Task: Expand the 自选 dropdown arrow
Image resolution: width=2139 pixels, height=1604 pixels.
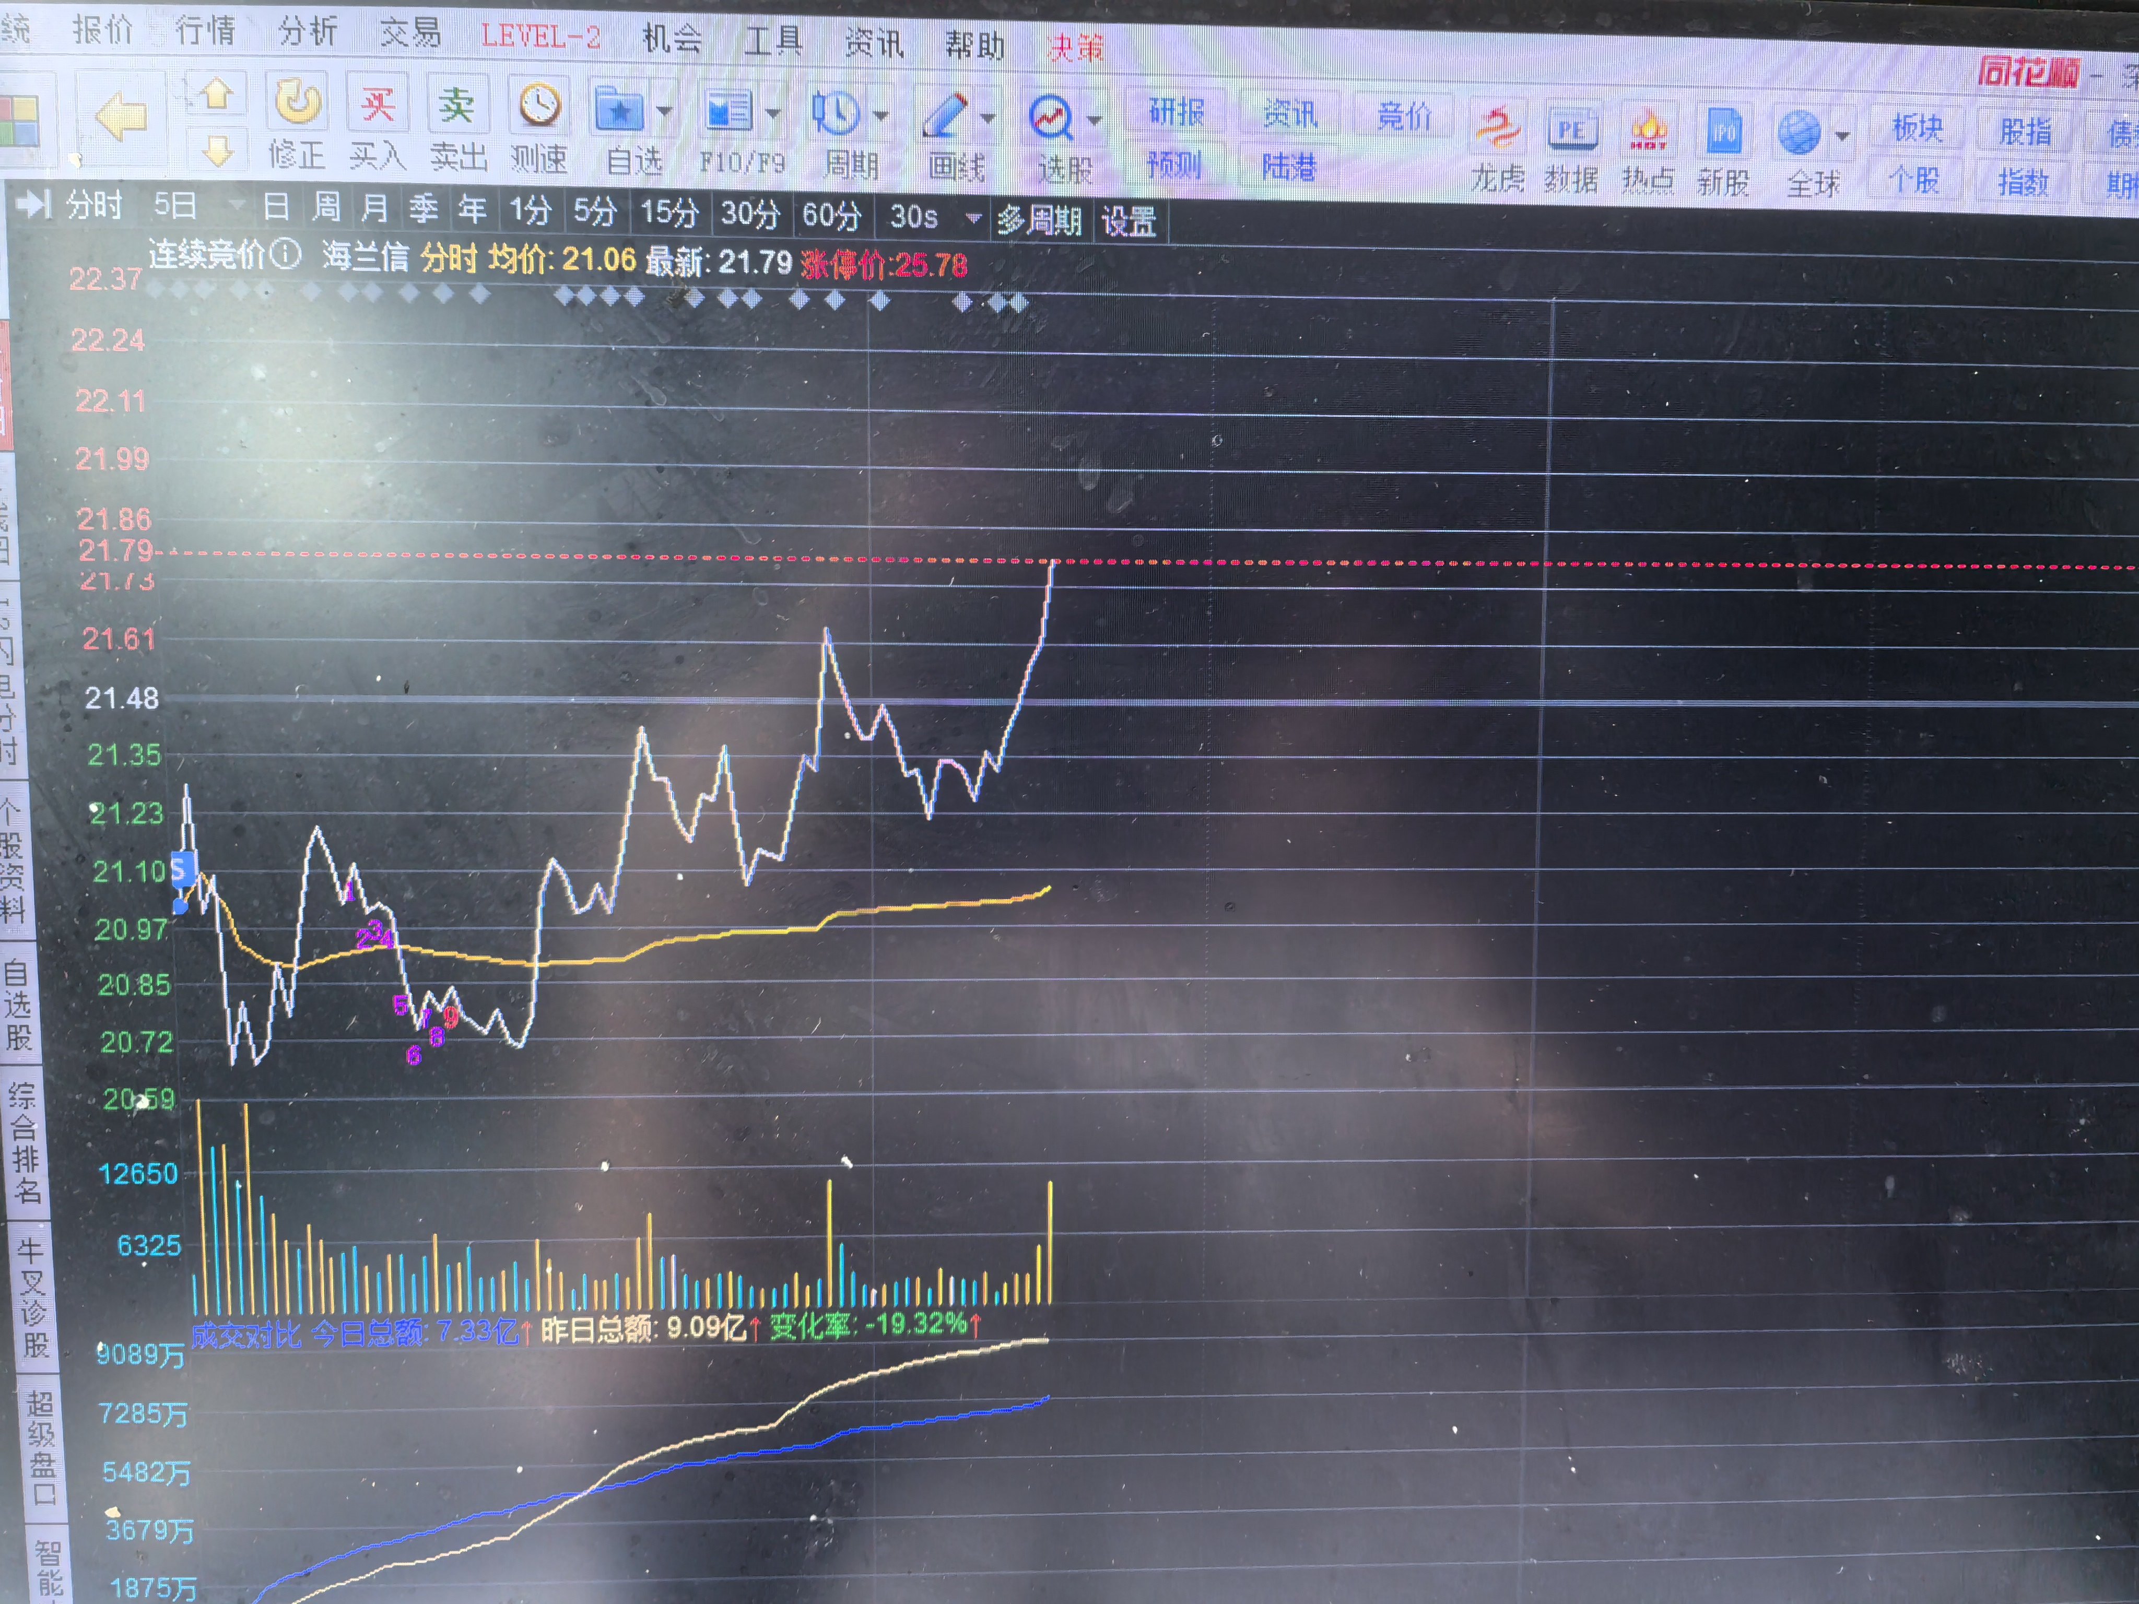Action: (664, 111)
